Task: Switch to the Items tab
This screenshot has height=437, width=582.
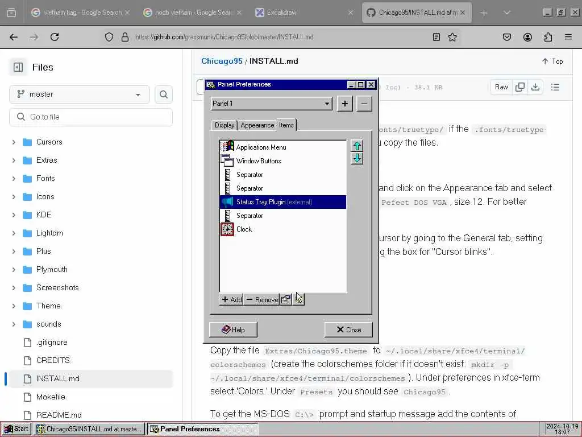Action: click(286, 125)
